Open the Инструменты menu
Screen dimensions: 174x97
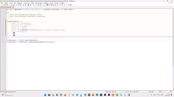(39, 3)
